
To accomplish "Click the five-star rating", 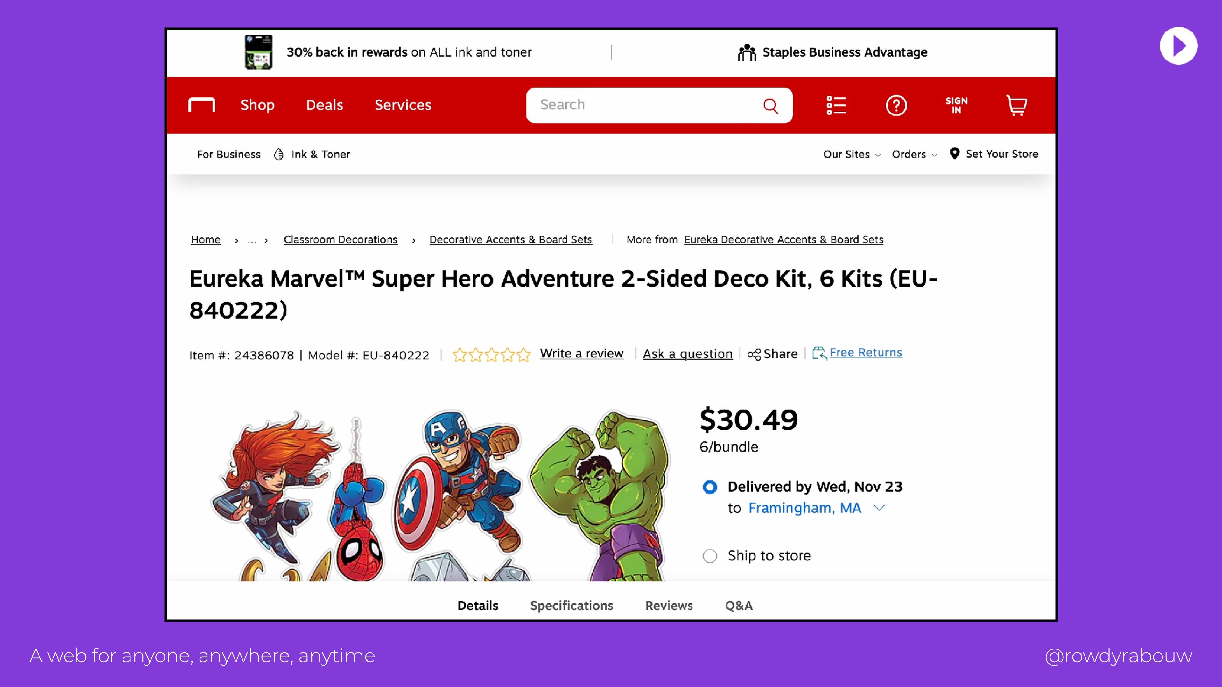I will 491,355.
